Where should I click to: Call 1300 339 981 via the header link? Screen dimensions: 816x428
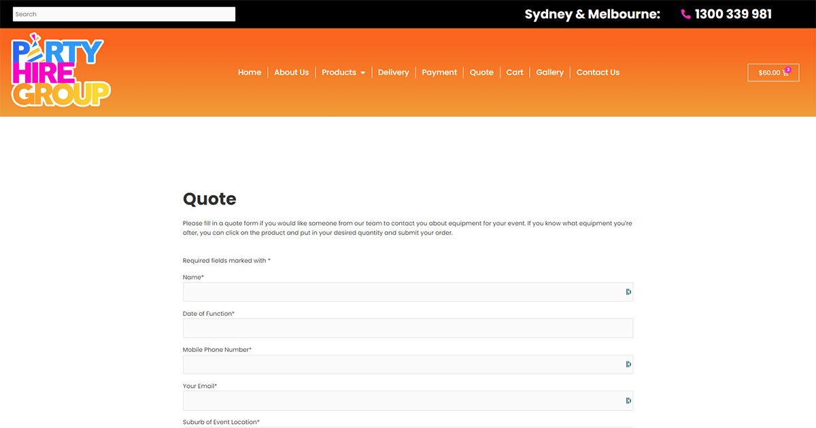tap(732, 14)
